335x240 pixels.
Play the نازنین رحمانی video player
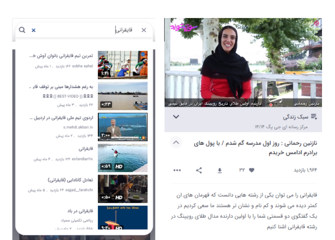243,63
